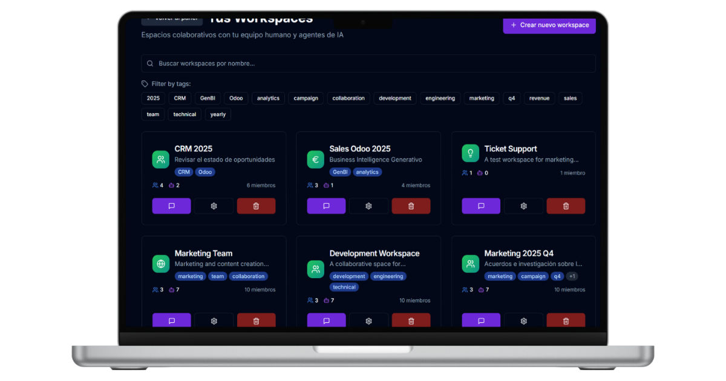
Task: Toggle the GenBI filter tag
Action: [x=208, y=99]
